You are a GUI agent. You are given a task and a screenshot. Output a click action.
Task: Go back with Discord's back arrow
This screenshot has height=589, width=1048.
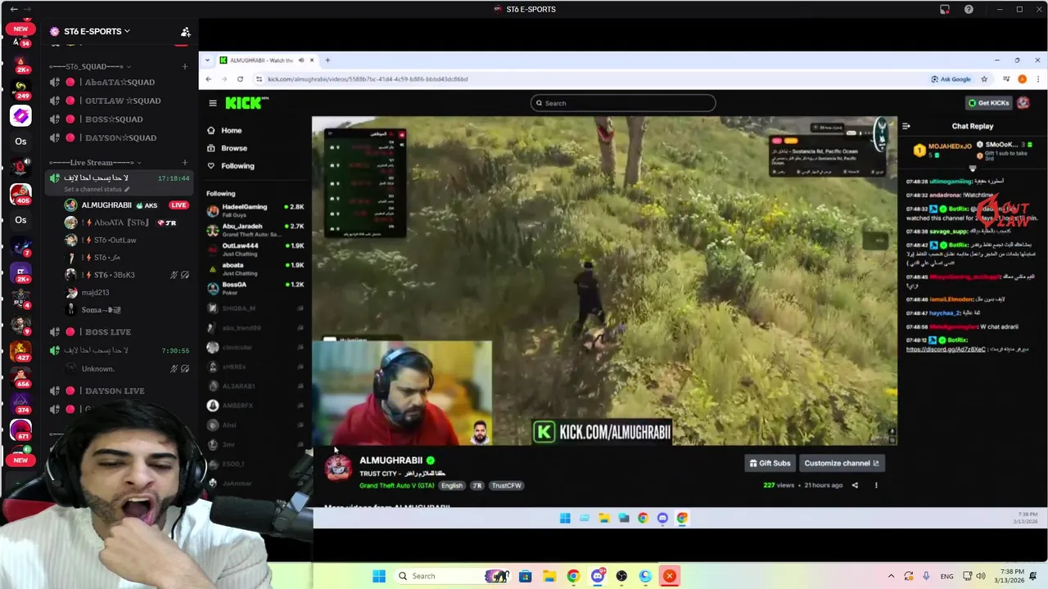point(13,9)
